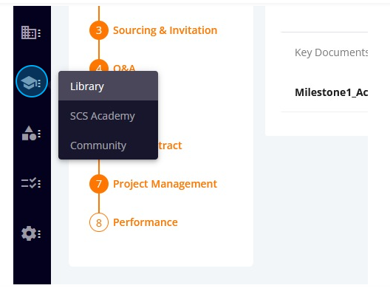Open Community from the flyout menu
Image resolution: width=390 pixels, height=291 pixels.
[108, 145]
